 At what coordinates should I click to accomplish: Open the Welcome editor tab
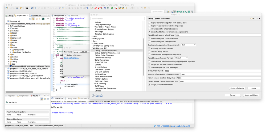(x=73, y=15)
